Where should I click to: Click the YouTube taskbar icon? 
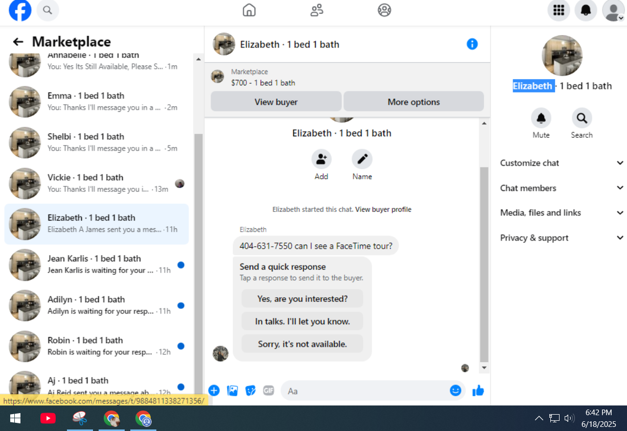tap(48, 418)
